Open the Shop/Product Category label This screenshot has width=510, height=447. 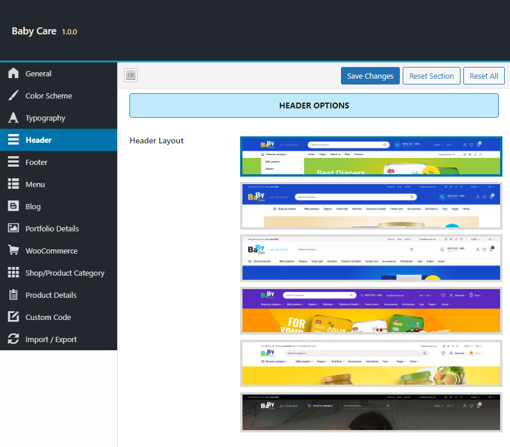[x=65, y=273]
